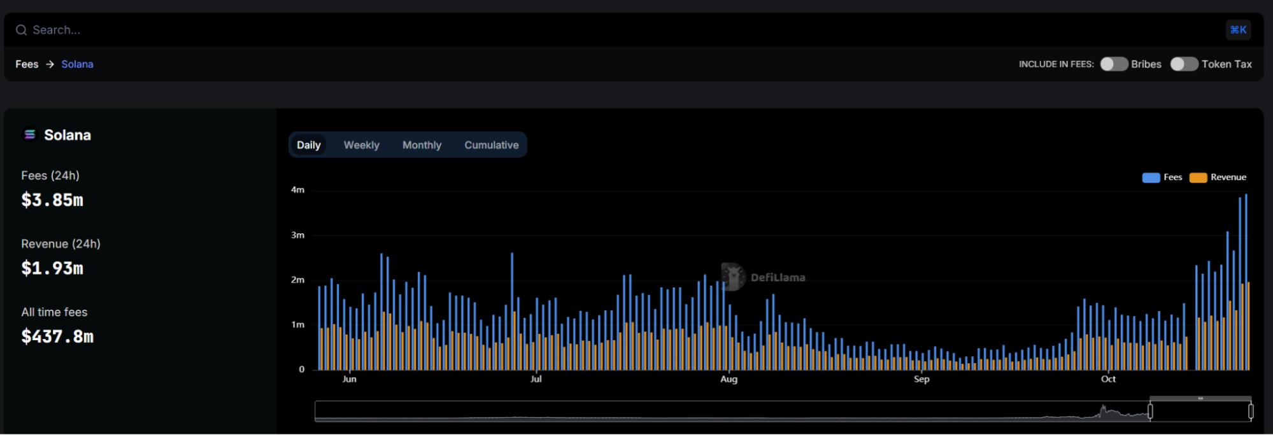Click the INCLUDE IN FEES label

pos(1056,64)
